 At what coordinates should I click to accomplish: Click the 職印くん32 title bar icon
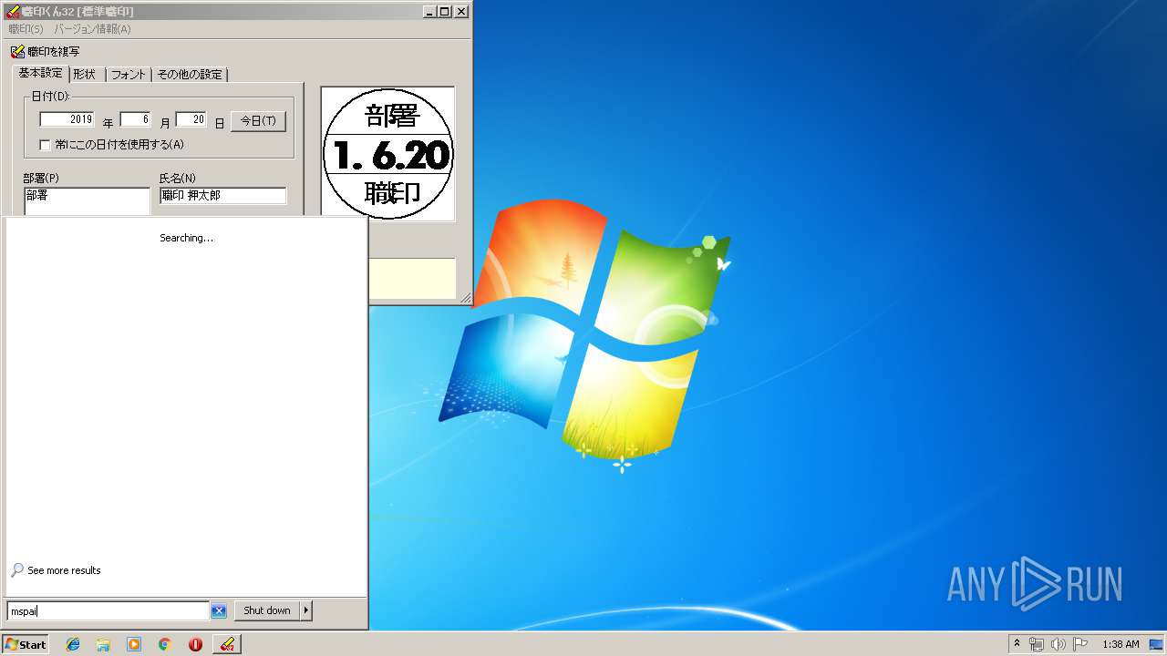tap(13, 12)
